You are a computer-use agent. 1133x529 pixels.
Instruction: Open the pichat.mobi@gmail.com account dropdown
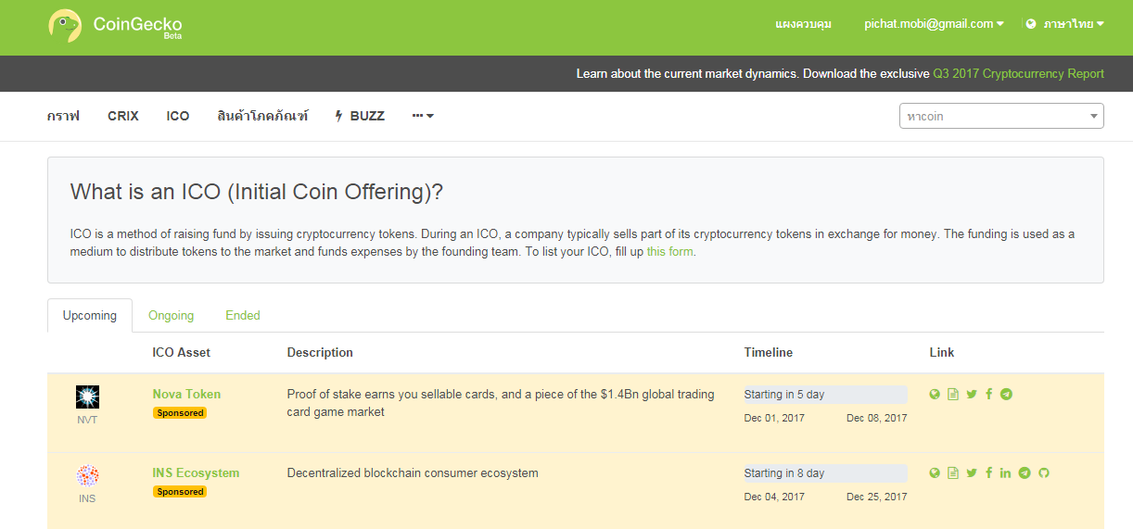934,24
